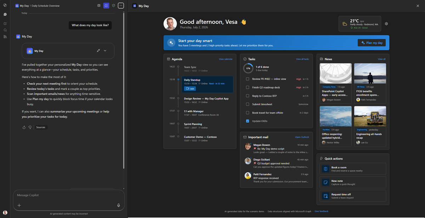Minimize the My Day card with the collapse-arrows icon
The width and height of the screenshot is (425, 218).
click(x=98, y=51)
